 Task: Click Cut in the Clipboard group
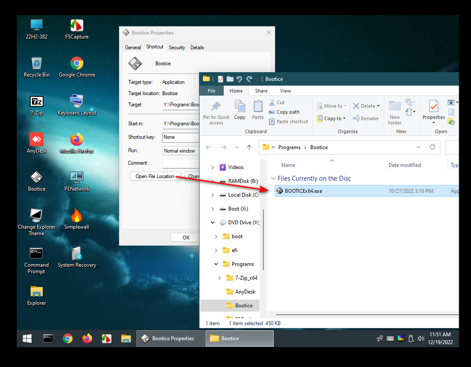point(277,102)
